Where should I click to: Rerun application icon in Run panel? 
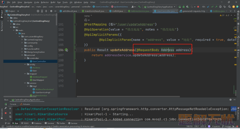(x=6, y=104)
